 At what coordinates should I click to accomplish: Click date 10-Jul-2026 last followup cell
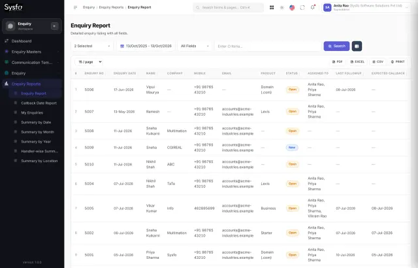[346, 255]
